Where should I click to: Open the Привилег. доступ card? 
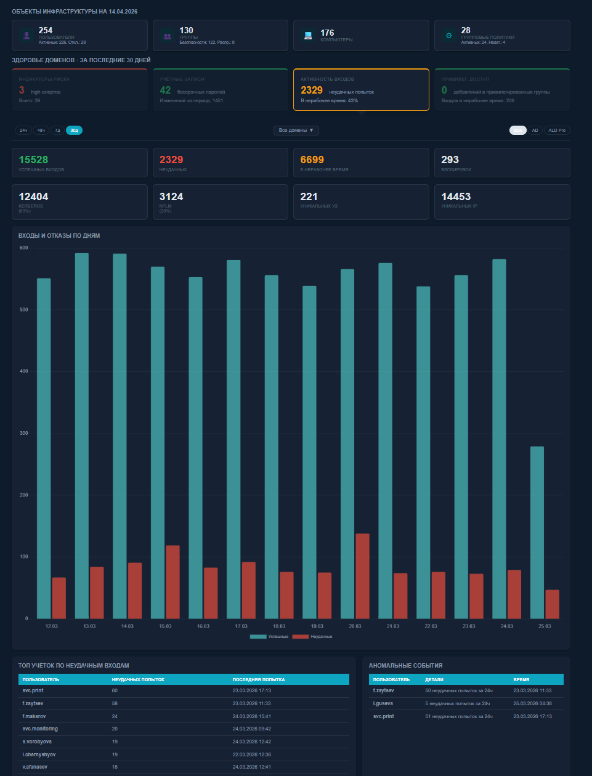(502, 90)
